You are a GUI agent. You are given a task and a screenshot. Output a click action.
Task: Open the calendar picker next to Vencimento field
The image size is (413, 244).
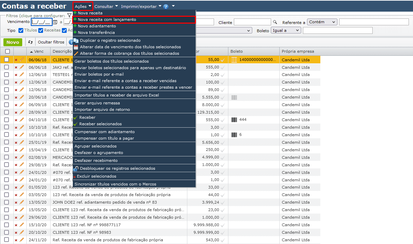[x=55, y=22]
